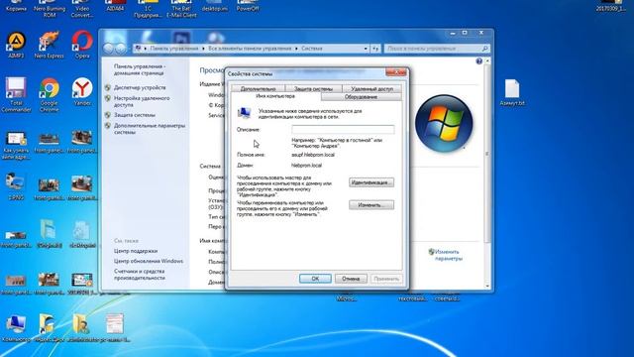Switch to the Оборудование tab

tap(361, 97)
